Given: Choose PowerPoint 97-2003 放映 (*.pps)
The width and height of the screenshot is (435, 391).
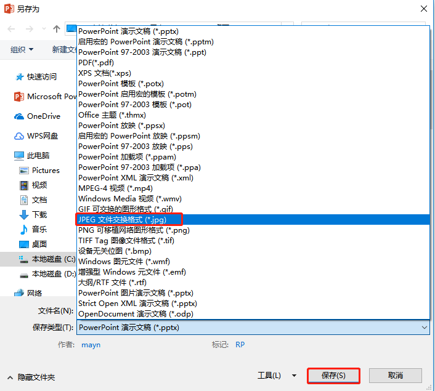Looking at the screenshot, I should click(253, 147).
